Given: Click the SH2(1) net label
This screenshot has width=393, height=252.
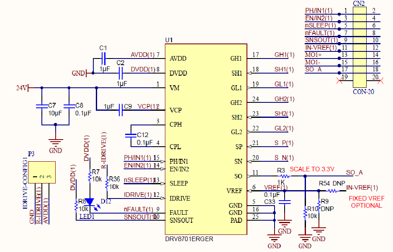Looking at the screenshot, I should 284,114.
